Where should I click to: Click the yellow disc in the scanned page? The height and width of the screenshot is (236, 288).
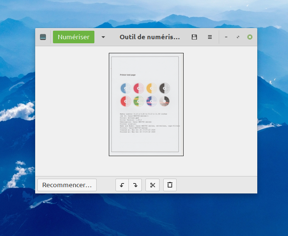coord(151,88)
